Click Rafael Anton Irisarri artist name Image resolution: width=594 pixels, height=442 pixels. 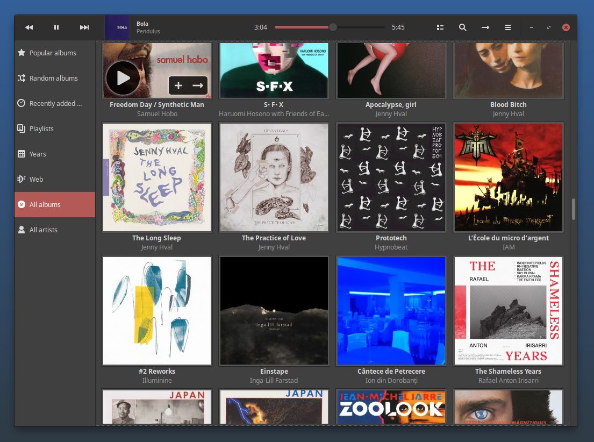pos(509,380)
